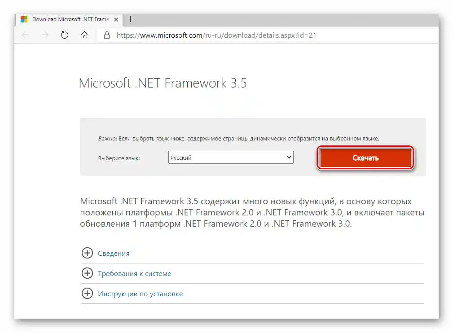Click the Microsoft .NET Framework 3.5 heading
453x333 pixels.
[x=163, y=83]
